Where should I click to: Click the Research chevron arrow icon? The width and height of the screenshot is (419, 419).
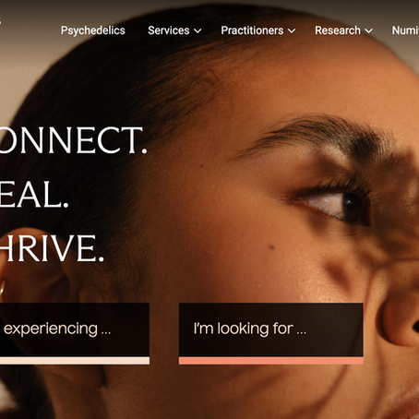tap(368, 30)
